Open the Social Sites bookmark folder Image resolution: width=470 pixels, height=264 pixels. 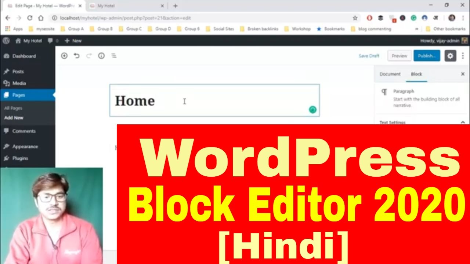click(220, 29)
